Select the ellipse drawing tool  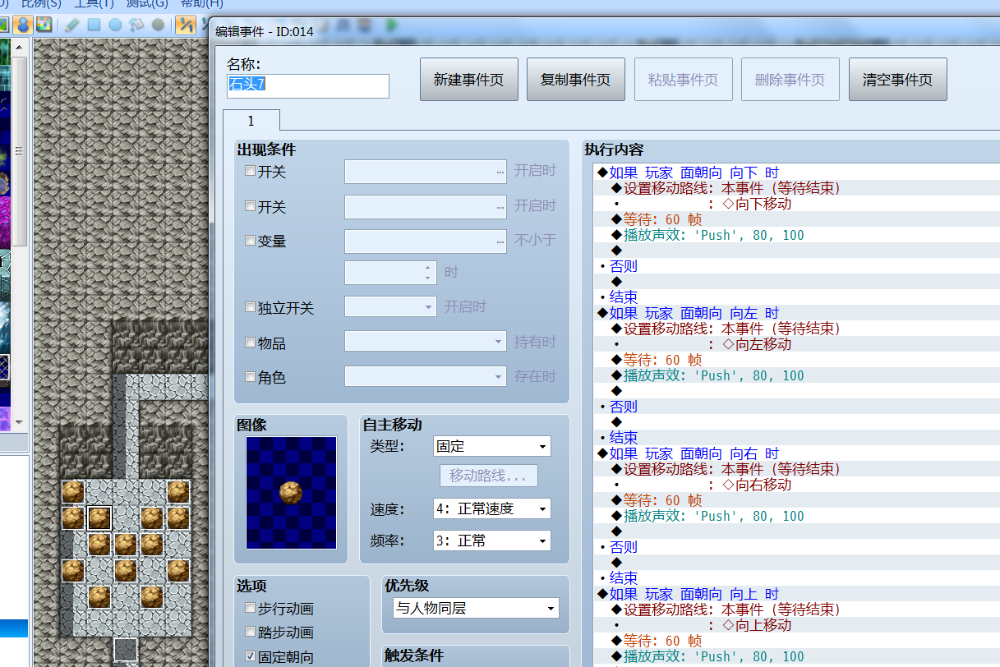pyautogui.click(x=115, y=25)
